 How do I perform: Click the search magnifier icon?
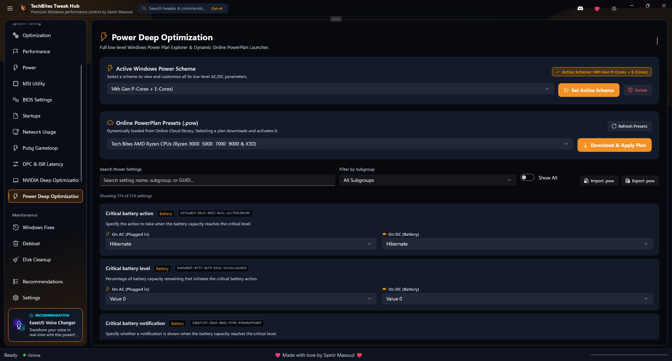(x=144, y=8)
